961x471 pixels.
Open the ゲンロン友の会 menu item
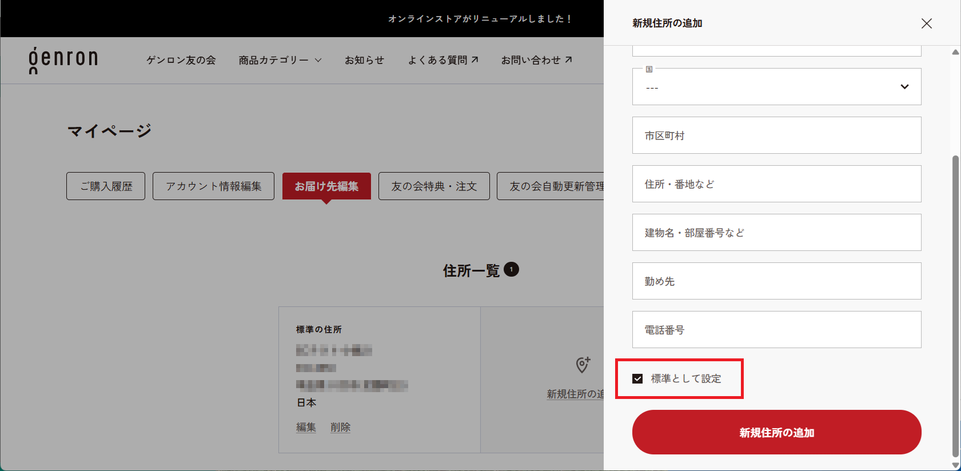tap(181, 60)
